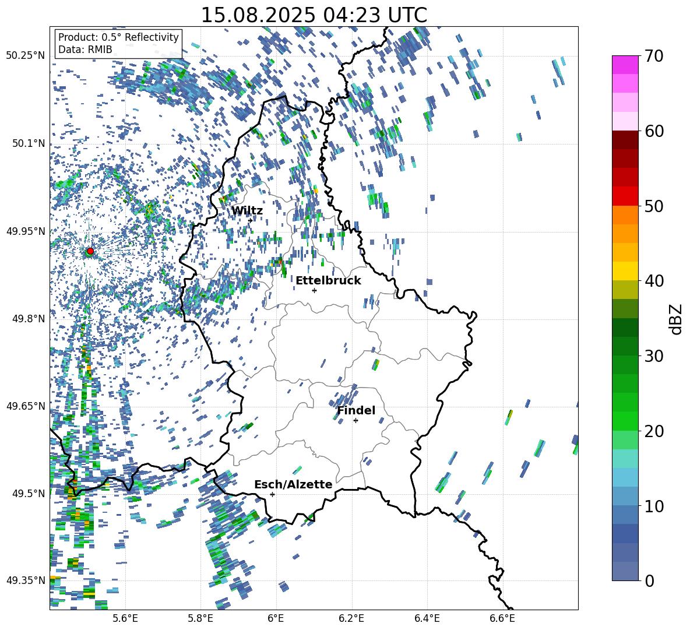
Task: Click the yellow colorbar swatch at 40
Action: point(625,271)
